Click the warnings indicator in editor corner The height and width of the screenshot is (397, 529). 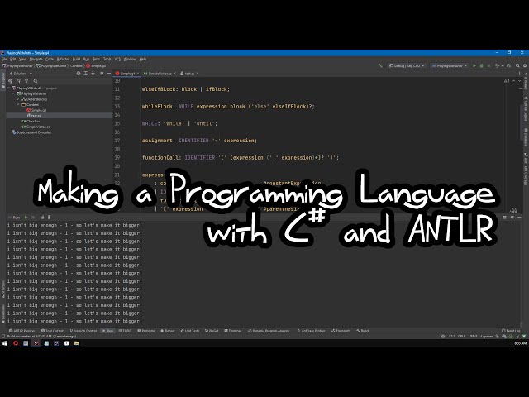507,81
